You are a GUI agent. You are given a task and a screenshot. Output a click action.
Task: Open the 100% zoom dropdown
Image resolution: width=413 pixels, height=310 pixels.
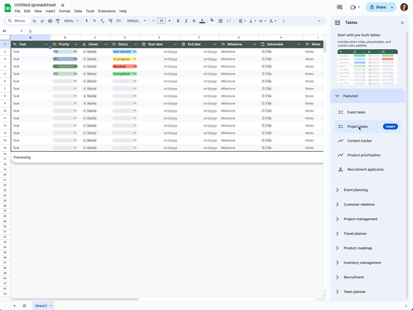(x=71, y=21)
